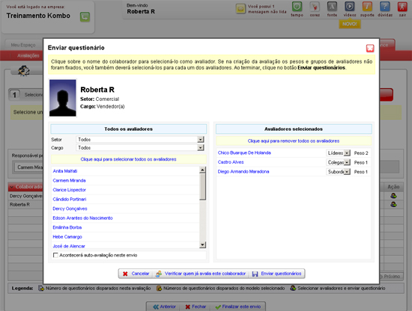Expand the Cargo dropdown

click(x=201, y=147)
